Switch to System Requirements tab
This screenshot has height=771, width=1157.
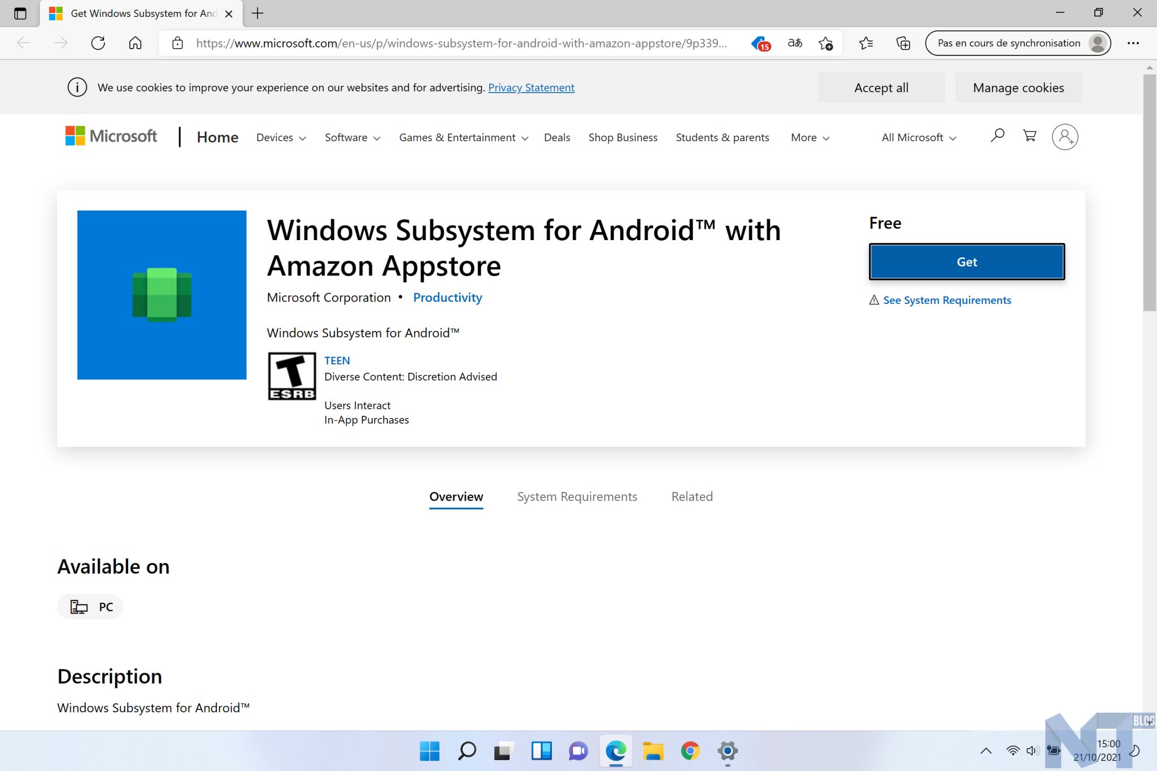click(x=577, y=496)
